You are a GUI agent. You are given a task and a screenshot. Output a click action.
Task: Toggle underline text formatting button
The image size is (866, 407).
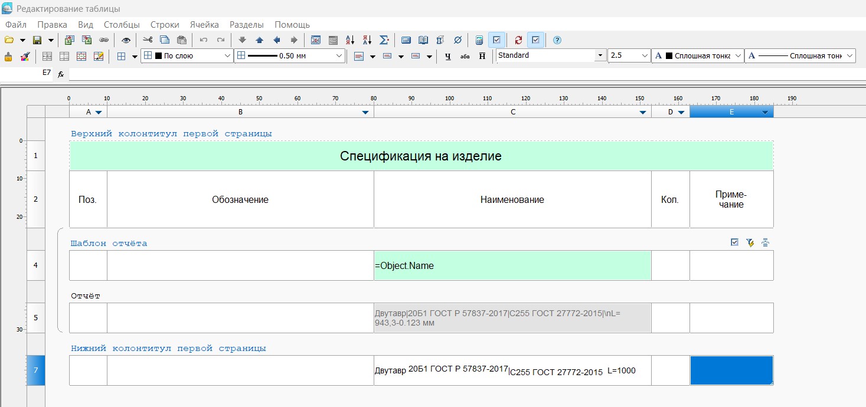(x=447, y=56)
